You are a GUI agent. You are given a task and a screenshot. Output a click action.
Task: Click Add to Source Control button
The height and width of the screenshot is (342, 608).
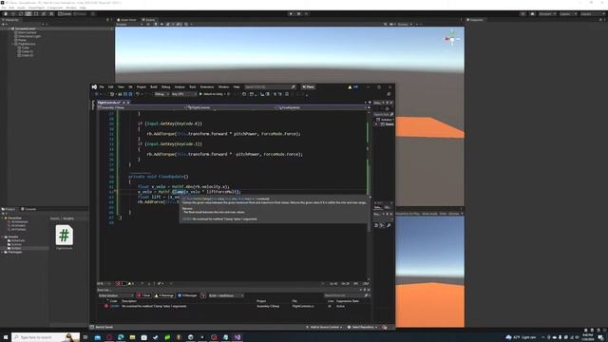324,327
